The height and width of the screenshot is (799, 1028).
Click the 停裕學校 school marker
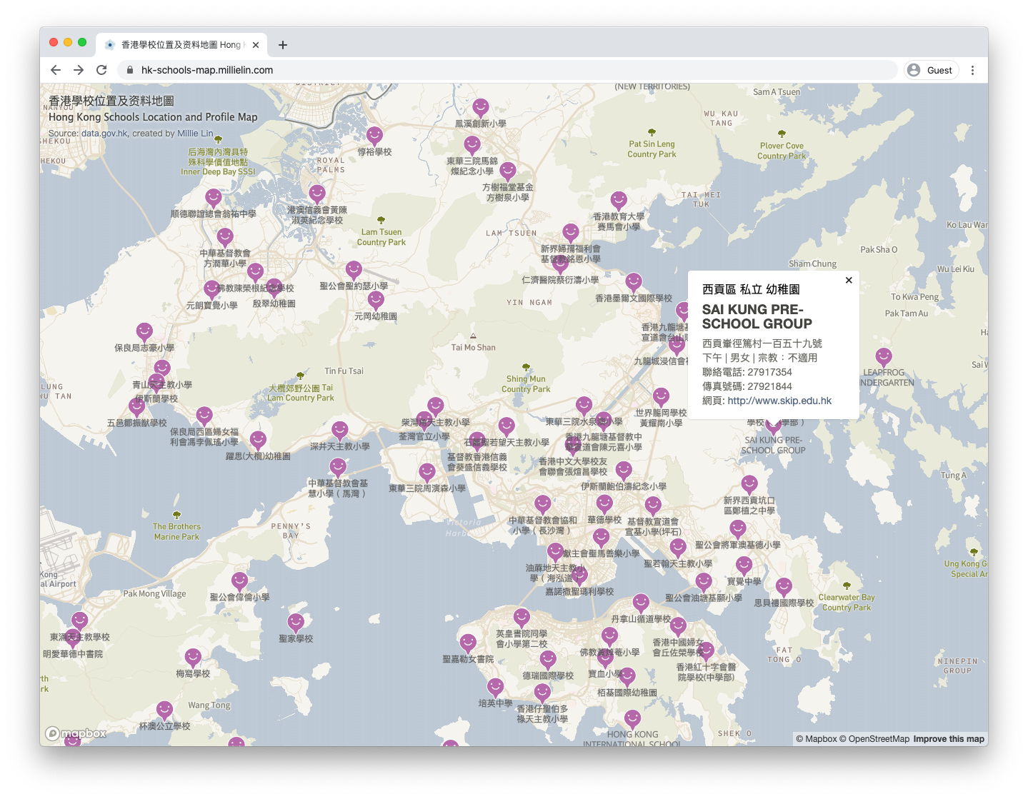click(x=374, y=136)
